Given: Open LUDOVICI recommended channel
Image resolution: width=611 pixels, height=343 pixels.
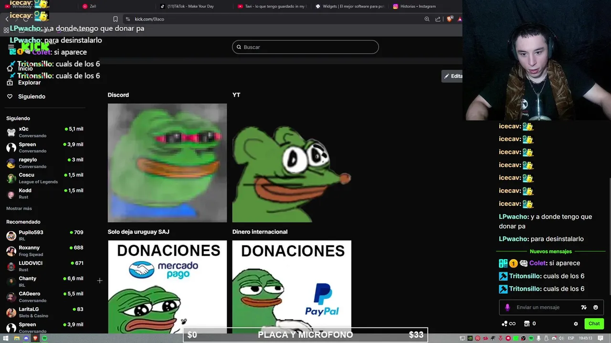Looking at the screenshot, I should point(45,266).
